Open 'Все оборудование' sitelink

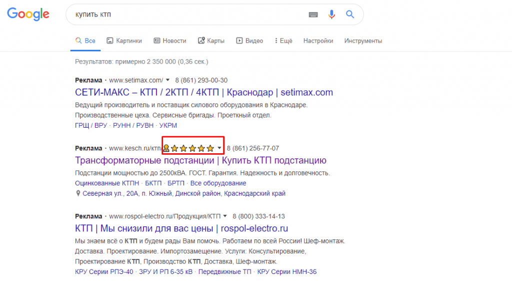point(218,183)
